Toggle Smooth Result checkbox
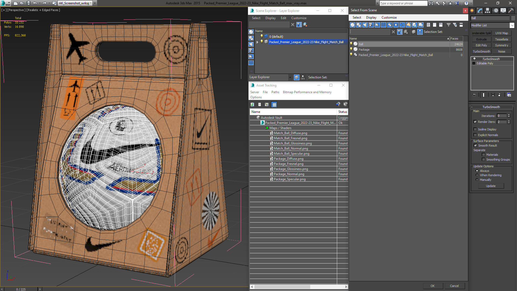This screenshot has height=291, width=517. (x=476, y=145)
